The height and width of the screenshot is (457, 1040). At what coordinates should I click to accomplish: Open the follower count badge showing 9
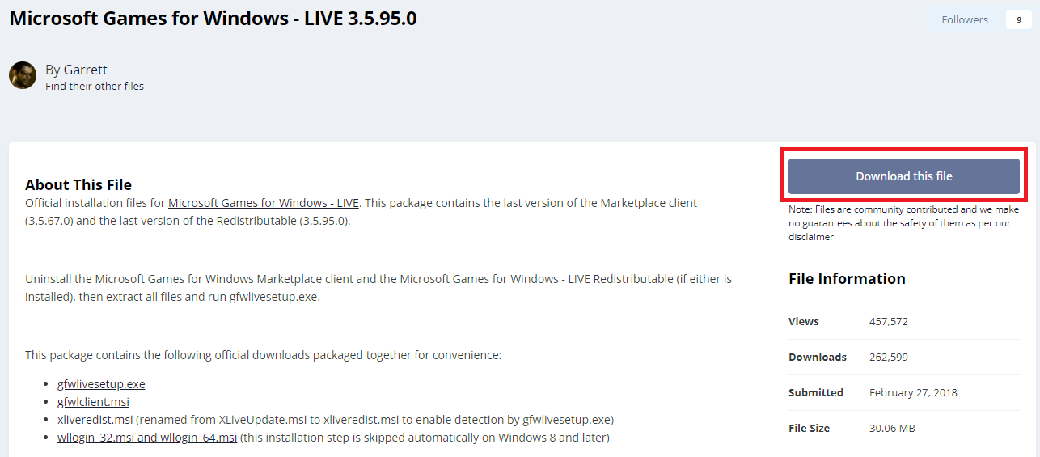(x=1018, y=19)
